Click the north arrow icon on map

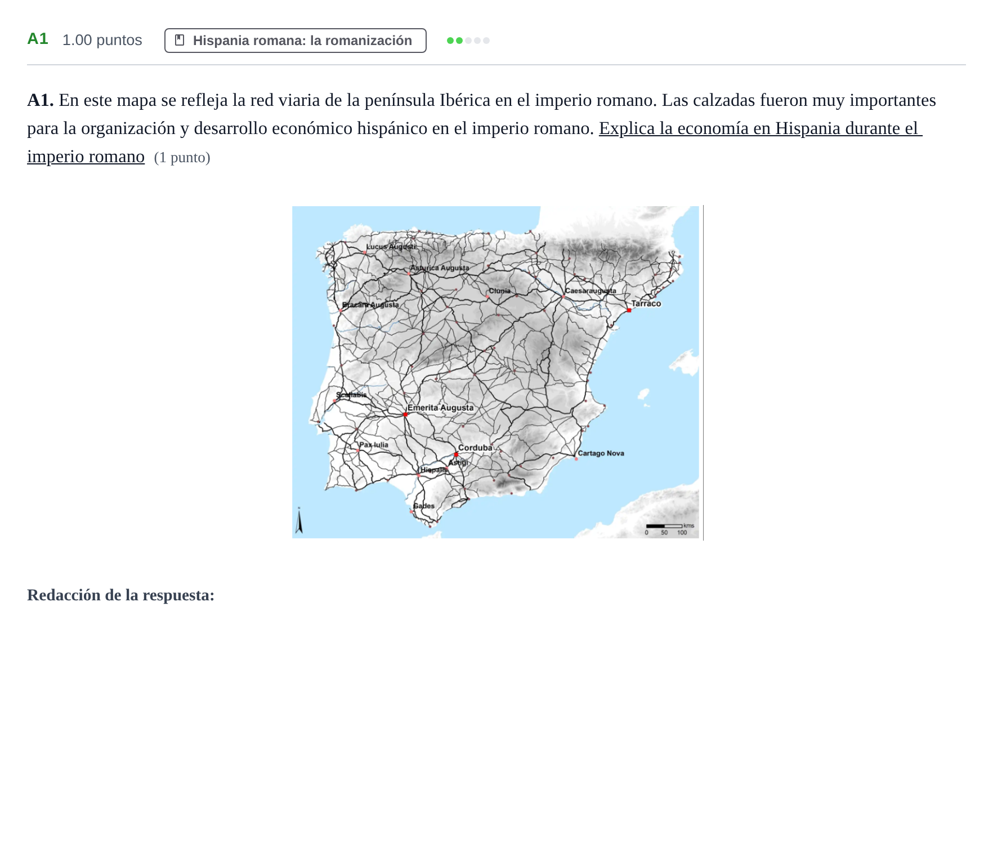[x=299, y=520]
